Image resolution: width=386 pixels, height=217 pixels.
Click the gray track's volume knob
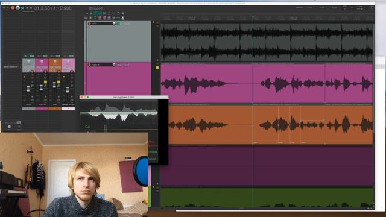[114, 24]
